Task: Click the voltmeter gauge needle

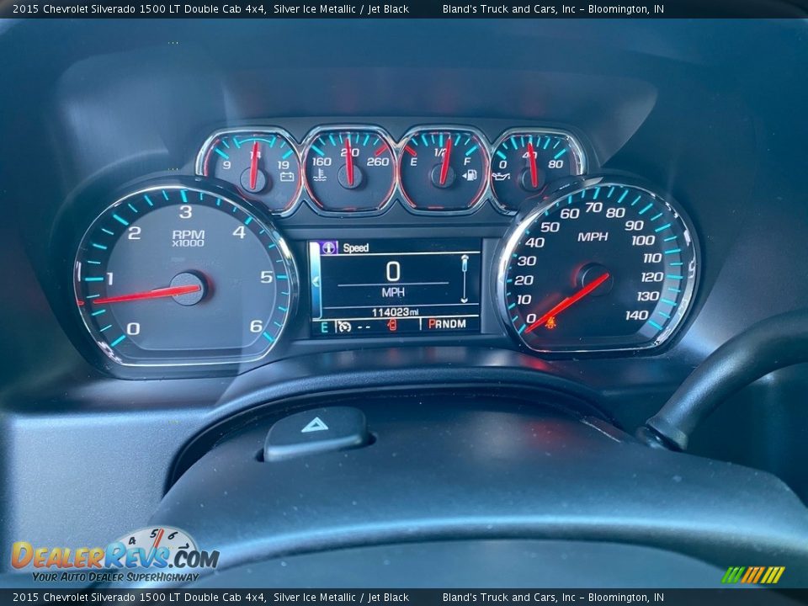Action: tap(254, 165)
